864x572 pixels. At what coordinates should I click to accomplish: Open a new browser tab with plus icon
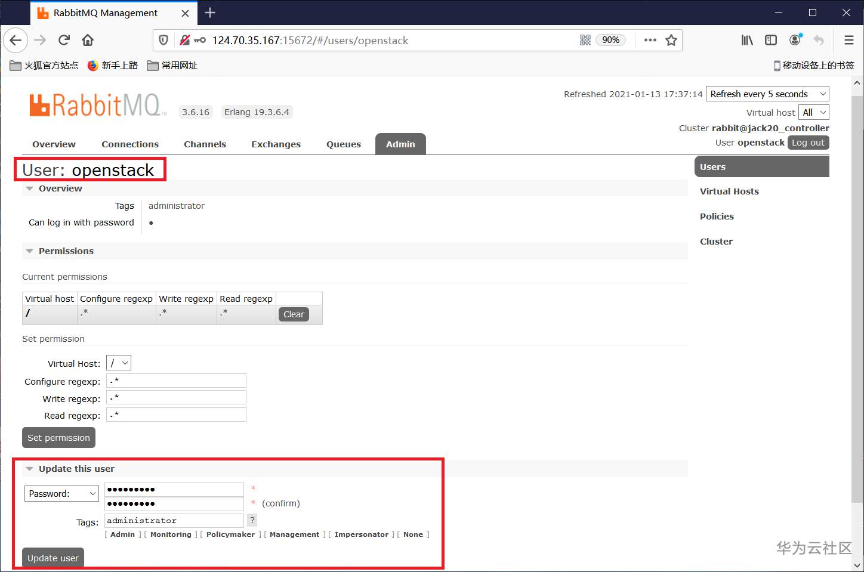coord(209,13)
